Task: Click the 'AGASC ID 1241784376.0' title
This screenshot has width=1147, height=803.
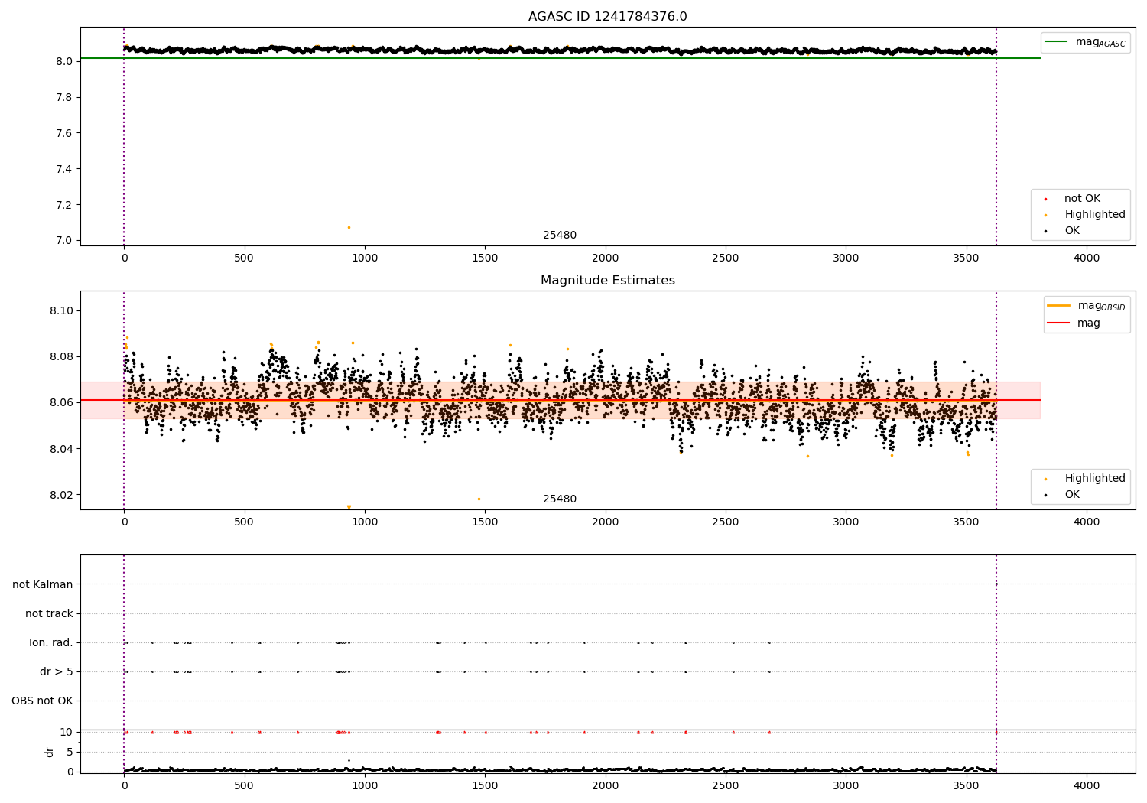Action: point(607,17)
